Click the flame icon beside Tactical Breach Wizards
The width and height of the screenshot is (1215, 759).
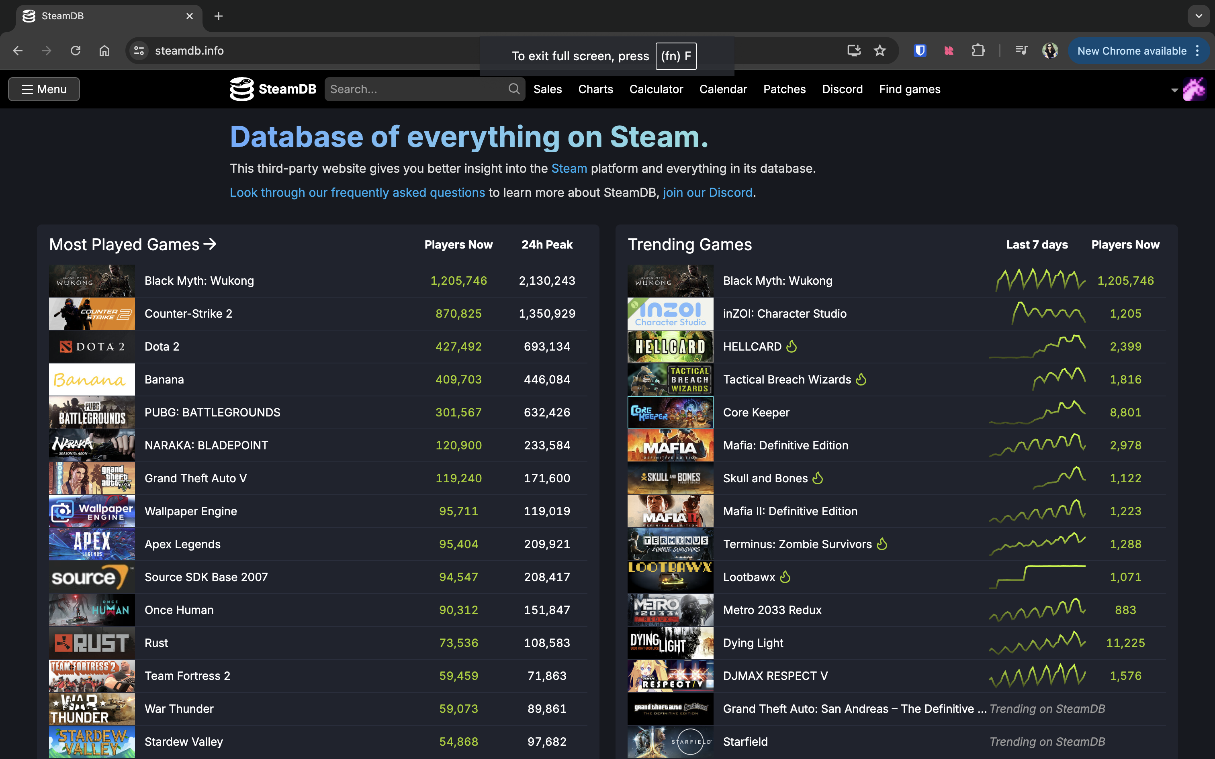(x=861, y=379)
